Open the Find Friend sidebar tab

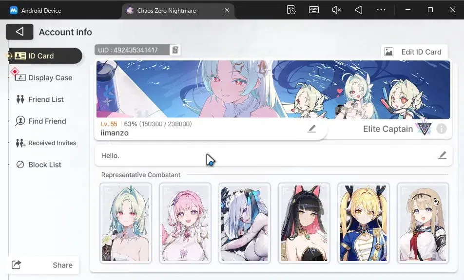point(41,121)
